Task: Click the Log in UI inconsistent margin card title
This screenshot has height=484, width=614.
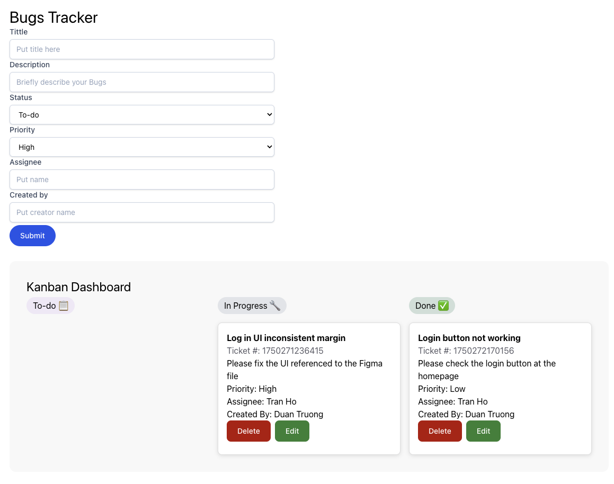Action: (286, 338)
